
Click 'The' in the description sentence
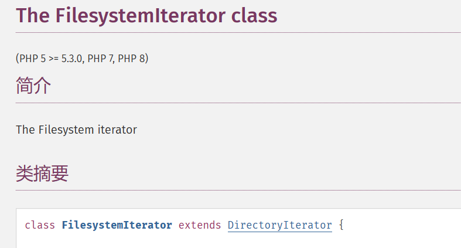(x=25, y=130)
